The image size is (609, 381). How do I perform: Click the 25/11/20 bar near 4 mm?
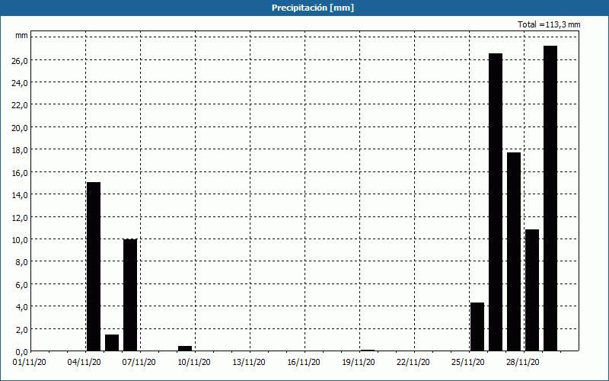click(x=477, y=327)
